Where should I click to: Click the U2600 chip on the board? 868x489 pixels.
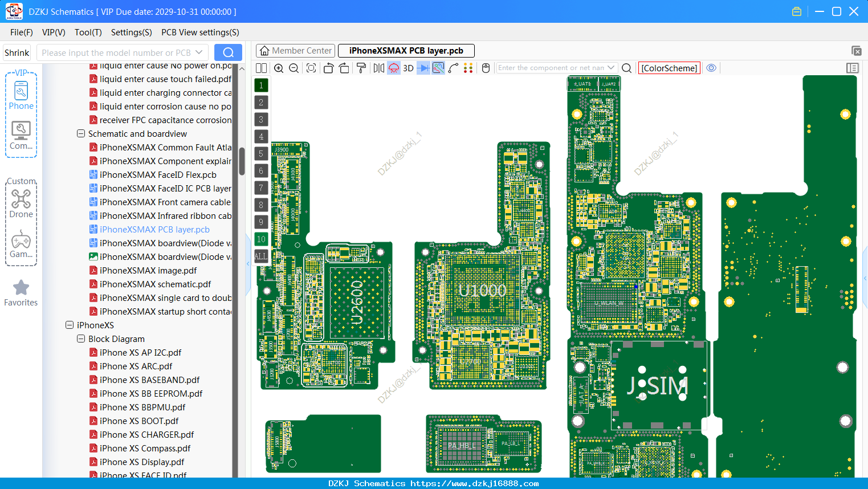click(x=357, y=302)
